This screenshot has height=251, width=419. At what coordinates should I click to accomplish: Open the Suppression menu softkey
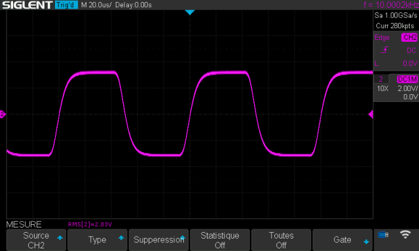158,240
